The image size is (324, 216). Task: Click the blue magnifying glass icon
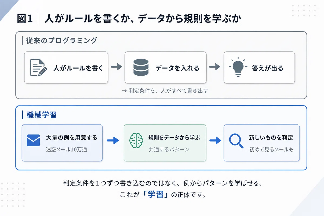point(236,141)
